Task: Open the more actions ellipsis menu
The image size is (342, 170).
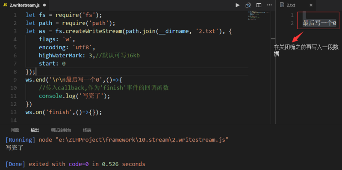Action: click(269, 5)
